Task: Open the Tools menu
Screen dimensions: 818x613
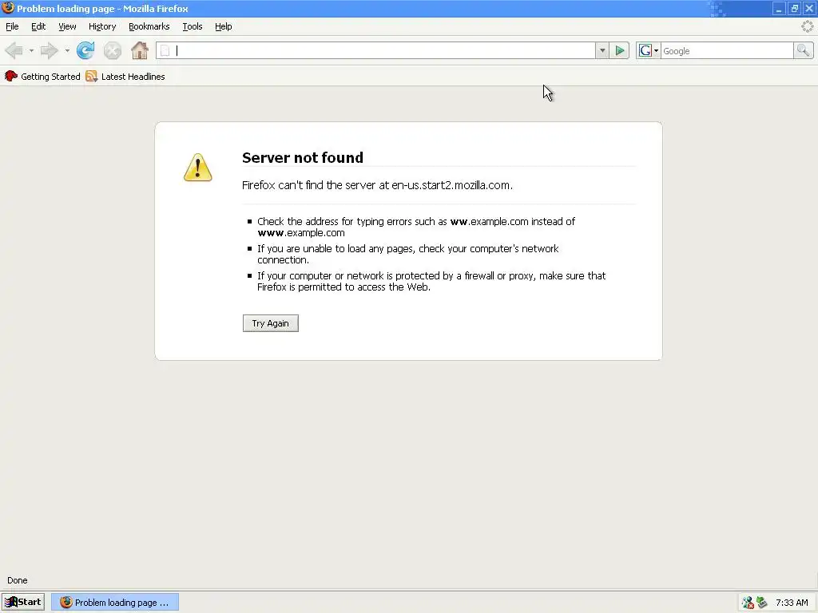Action: (x=192, y=26)
